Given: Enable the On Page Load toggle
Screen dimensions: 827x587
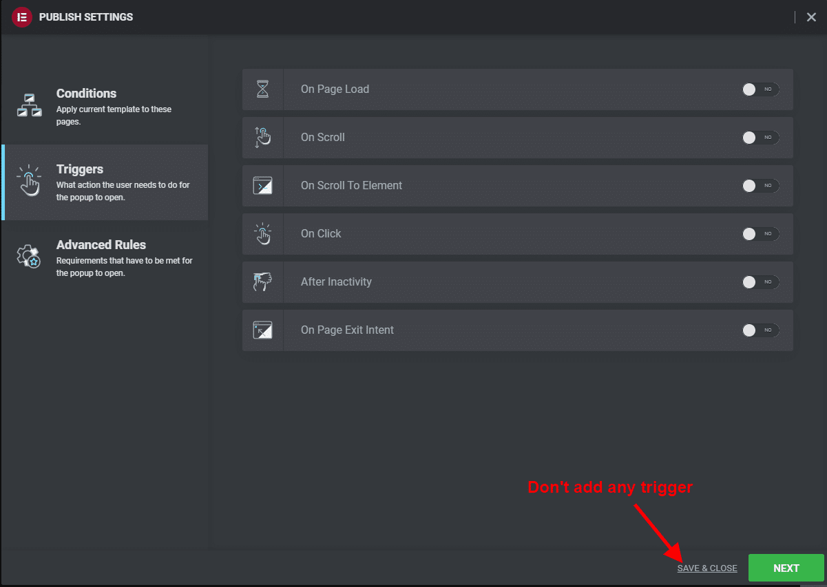Looking at the screenshot, I should tap(760, 89).
